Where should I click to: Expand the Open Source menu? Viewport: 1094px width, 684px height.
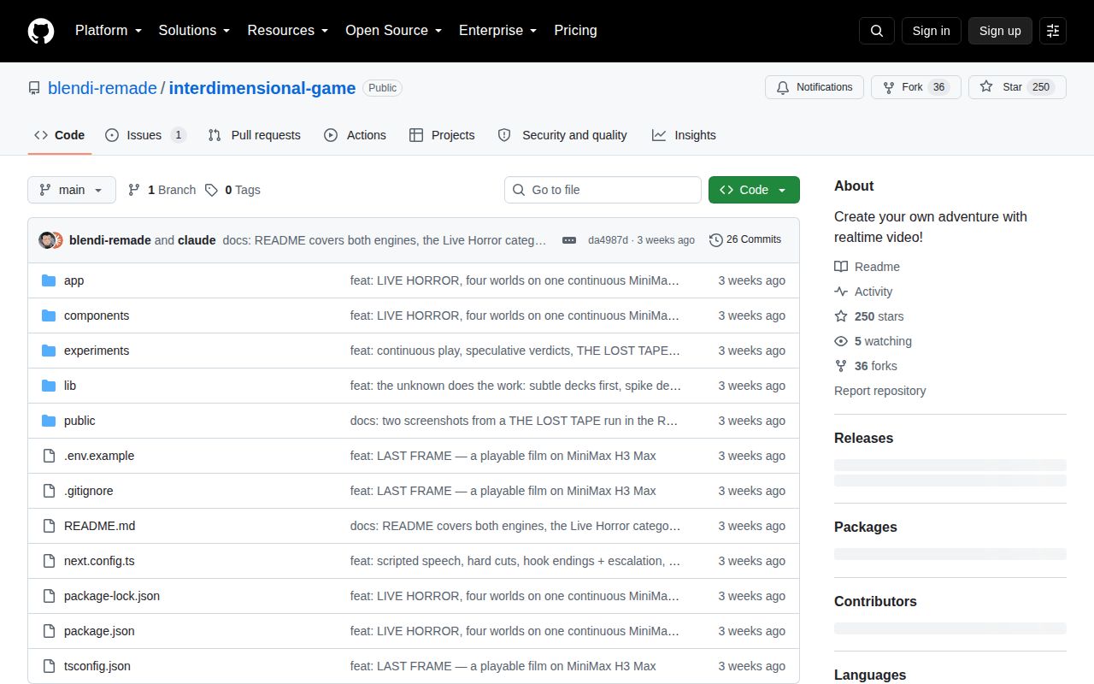click(x=393, y=31)
